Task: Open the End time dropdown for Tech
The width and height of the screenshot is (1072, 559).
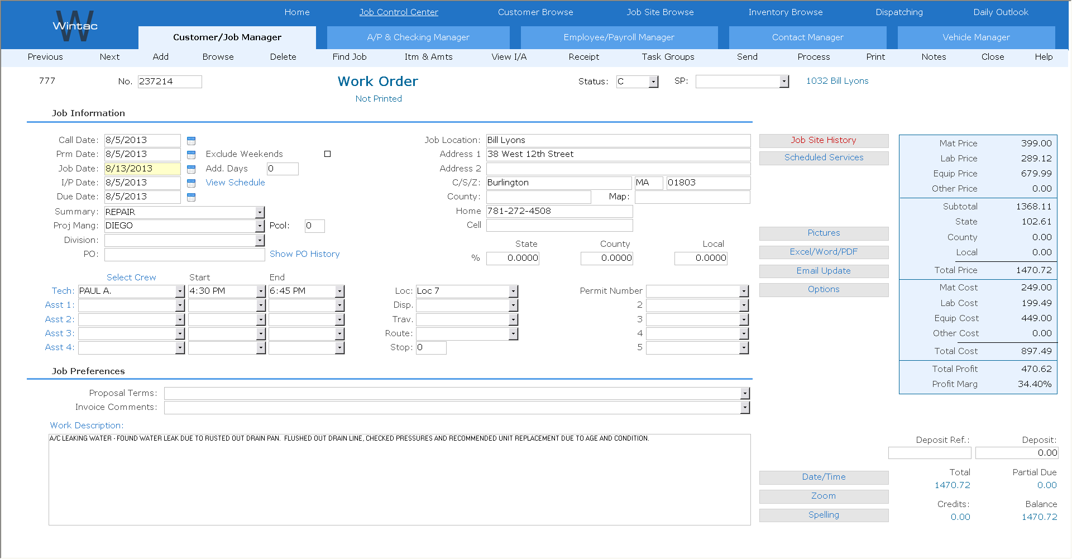Action: [339, 292]
